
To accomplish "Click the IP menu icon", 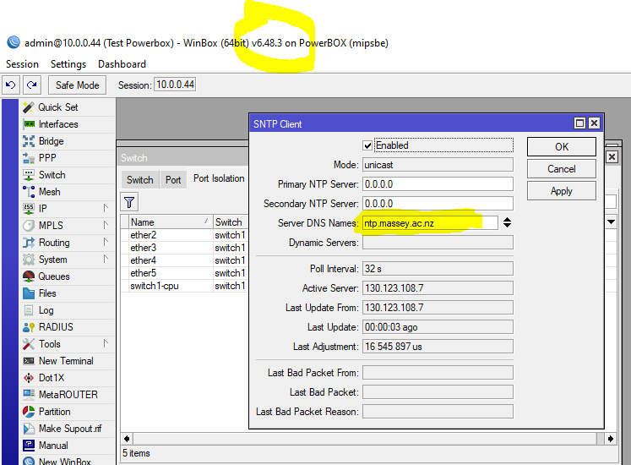I will pyautogui.click(x=29, y=208).
